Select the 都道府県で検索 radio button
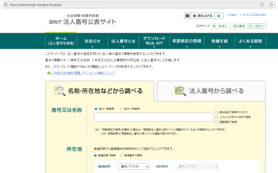278x173 pixels. click(x=95, y=156)
